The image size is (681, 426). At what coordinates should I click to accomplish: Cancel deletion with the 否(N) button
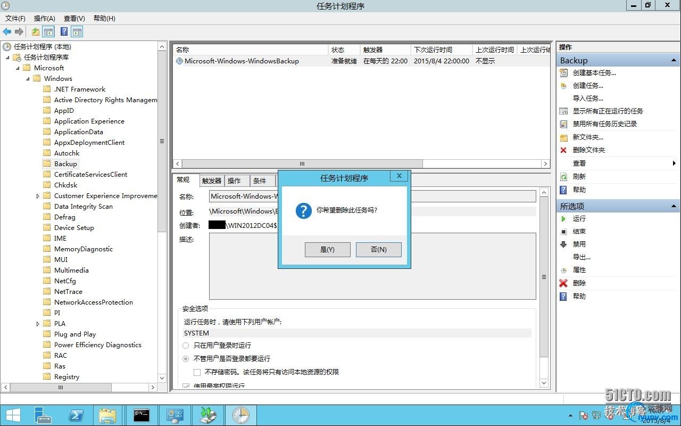point(379,250)
